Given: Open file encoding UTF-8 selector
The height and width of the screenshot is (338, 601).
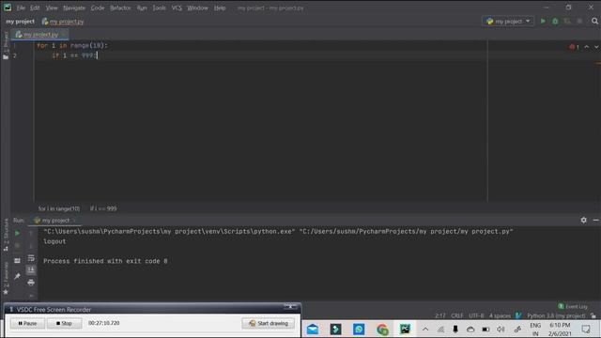Looking at the screenshot, I should coord(476,315).
